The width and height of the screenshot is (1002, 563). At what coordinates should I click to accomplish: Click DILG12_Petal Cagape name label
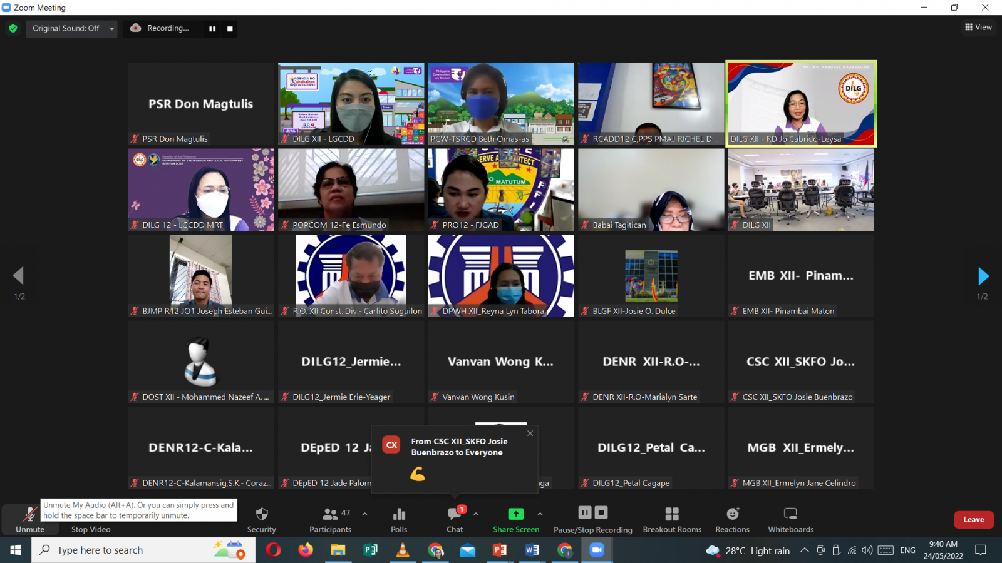(631, 483)
